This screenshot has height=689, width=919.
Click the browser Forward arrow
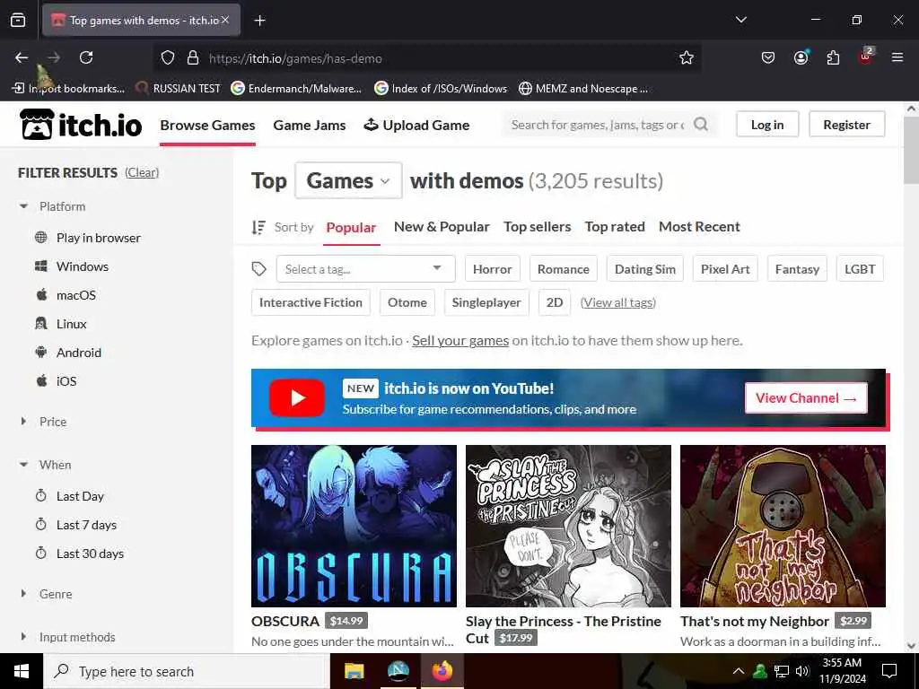[x=54, y=57]
